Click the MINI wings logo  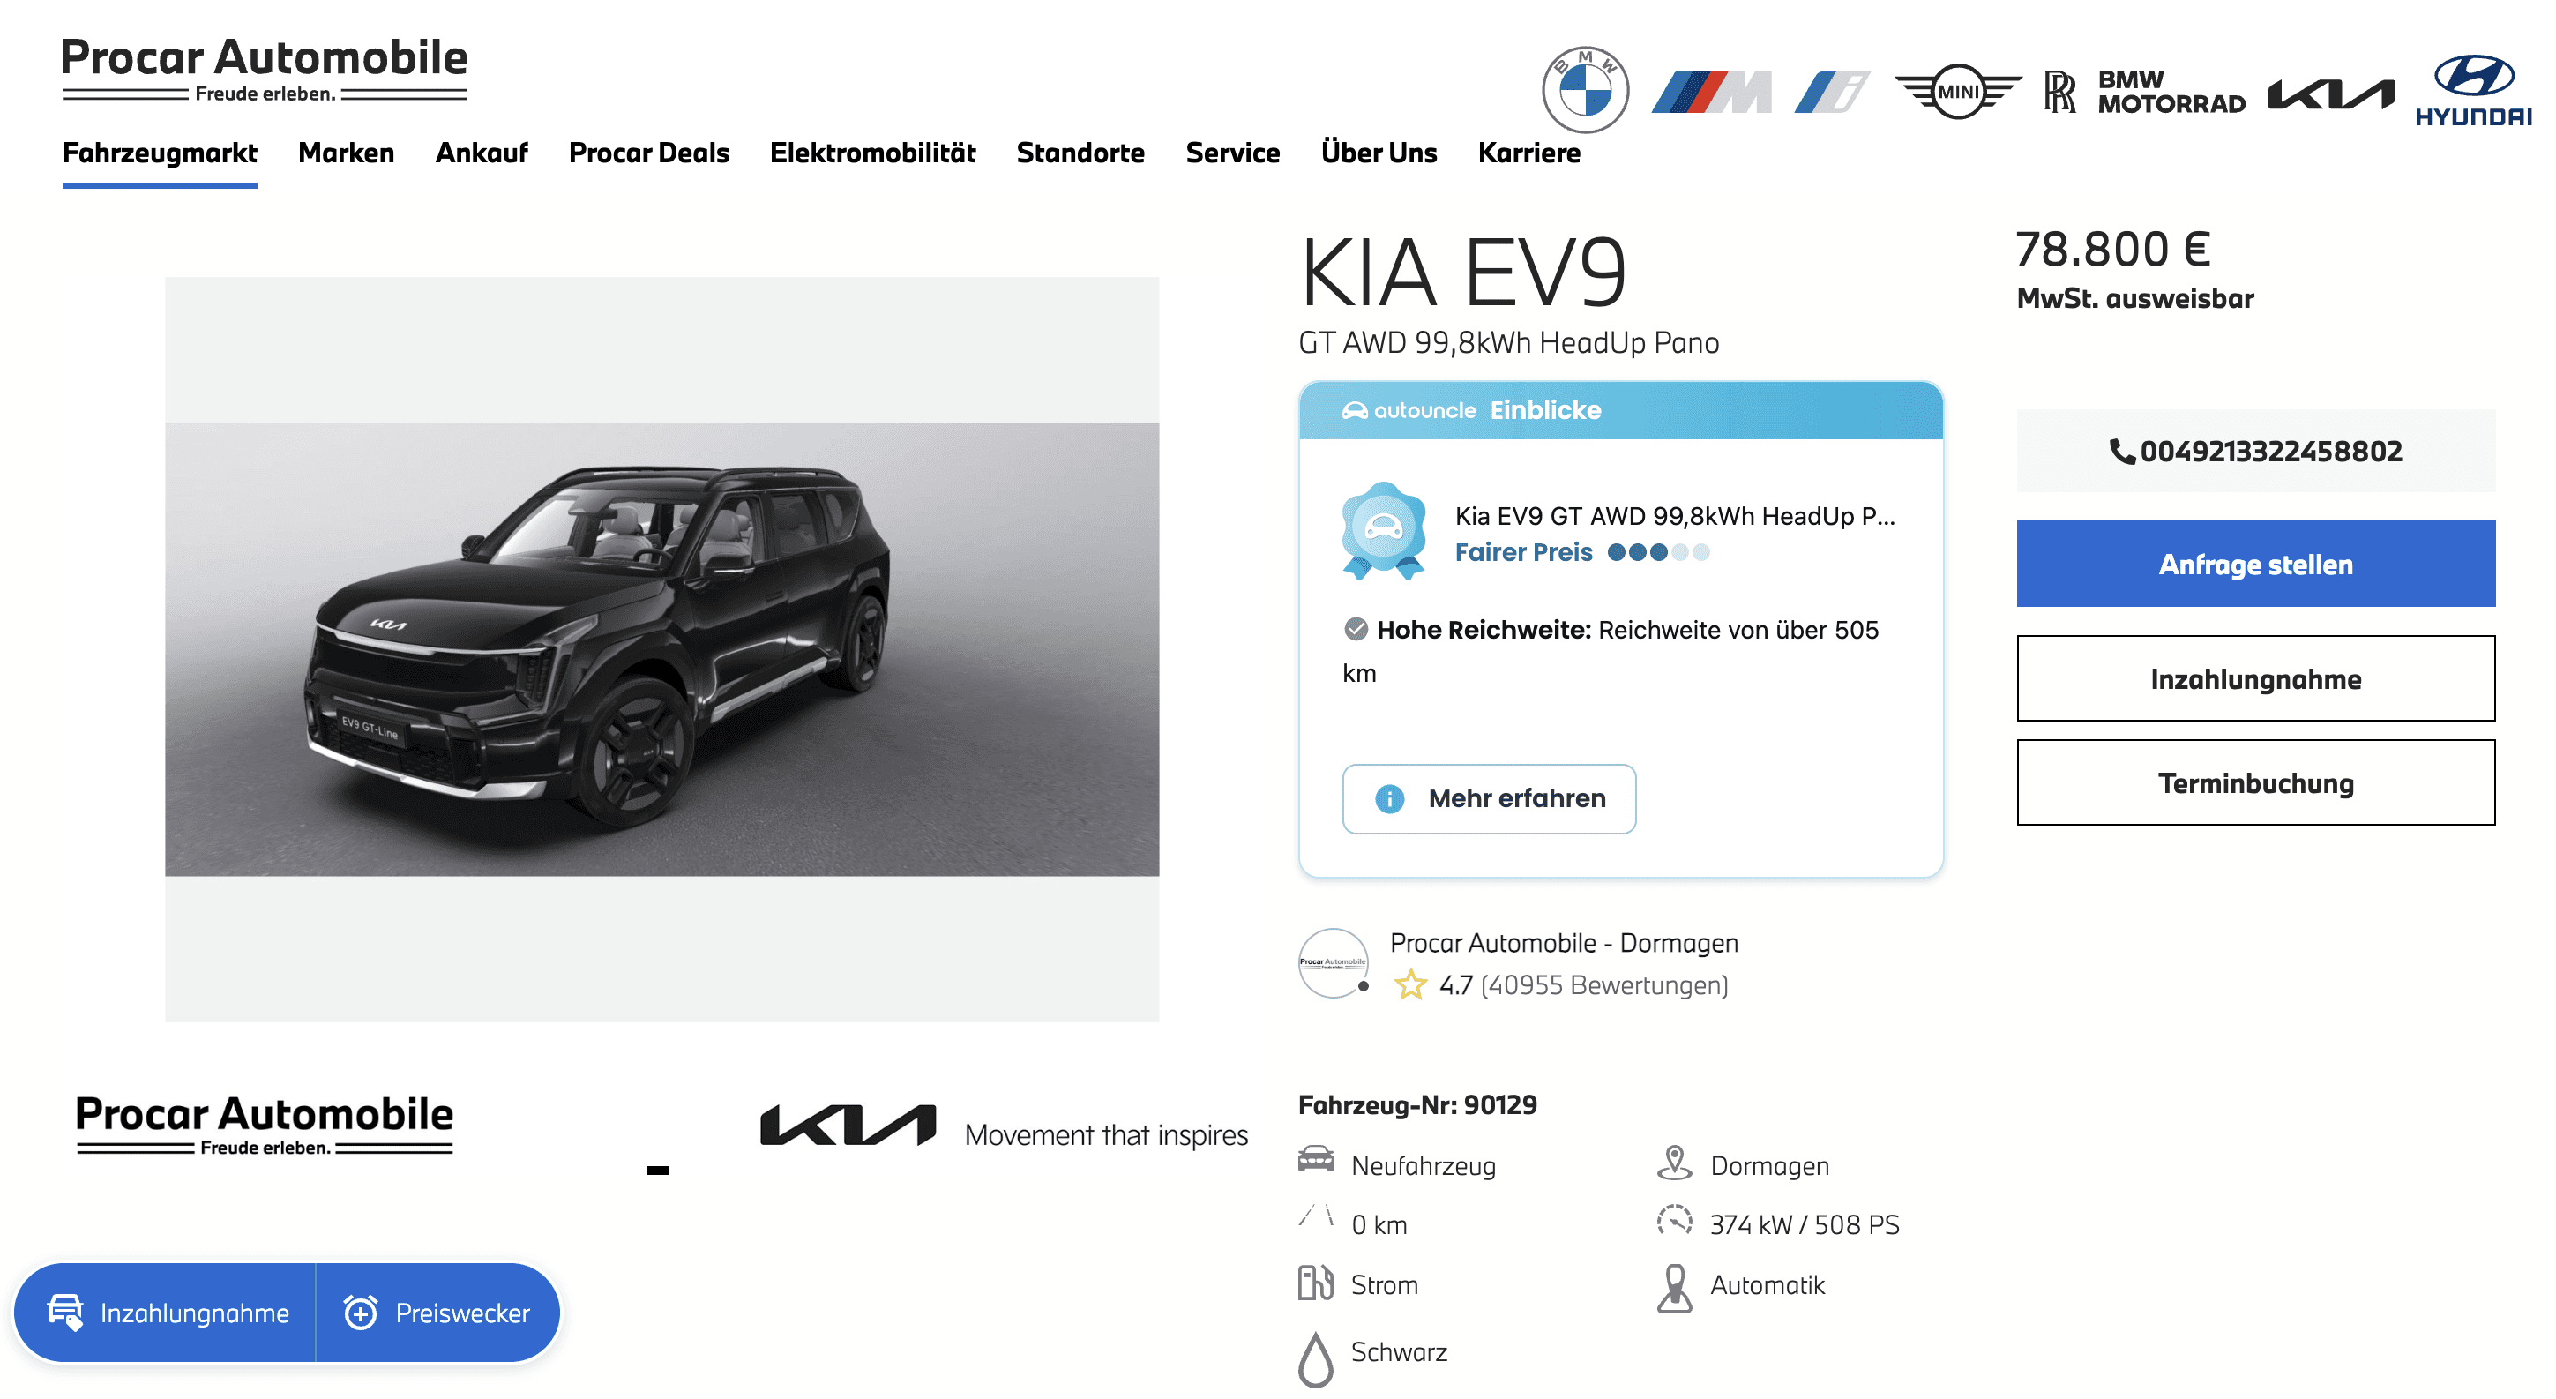tap(1958, 93)
